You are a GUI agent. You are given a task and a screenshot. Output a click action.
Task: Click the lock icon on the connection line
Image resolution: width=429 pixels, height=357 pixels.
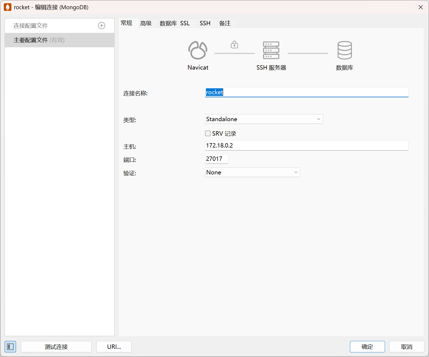(x=234, y=45)
